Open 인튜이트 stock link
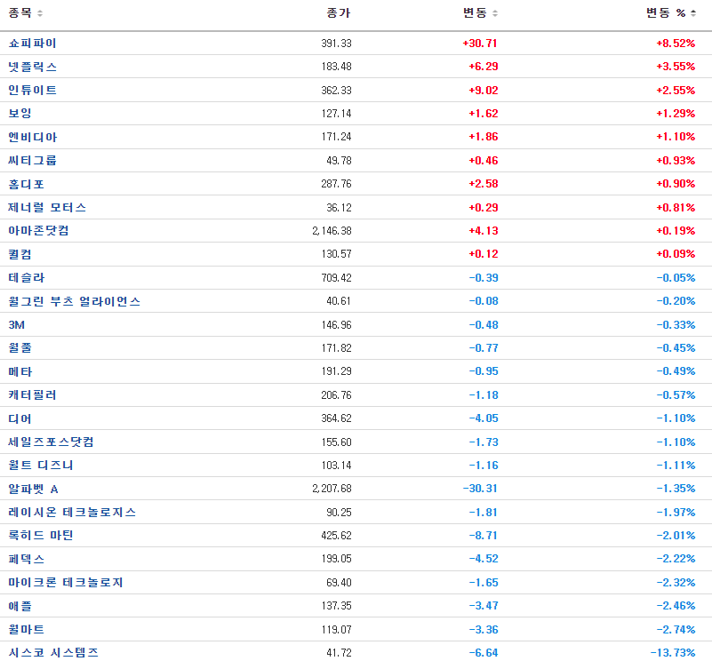The width and height of the screenshot is (712, 669). point(32,90)
